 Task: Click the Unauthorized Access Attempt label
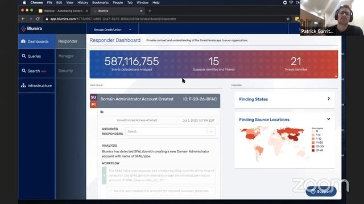click(x=137, y=120)
